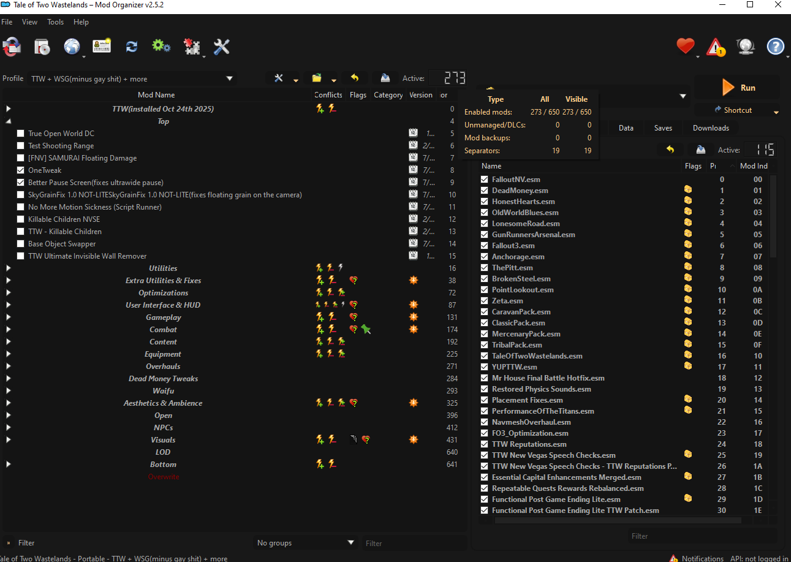Enable the Test Shooting Range mod
Image resolution: width=791 pixels, height=562 pixels.
pyautogui.click(x=21, y=146)
